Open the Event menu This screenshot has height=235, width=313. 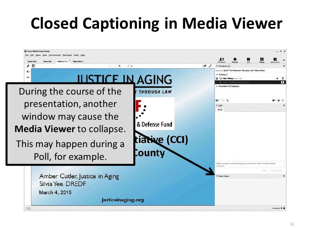click(76, 55)
